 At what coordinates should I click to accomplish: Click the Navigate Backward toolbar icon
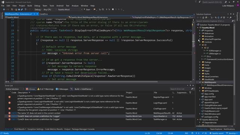(4, 9)
